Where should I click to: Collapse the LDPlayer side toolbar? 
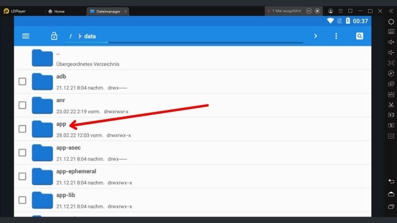coord(391,11)
